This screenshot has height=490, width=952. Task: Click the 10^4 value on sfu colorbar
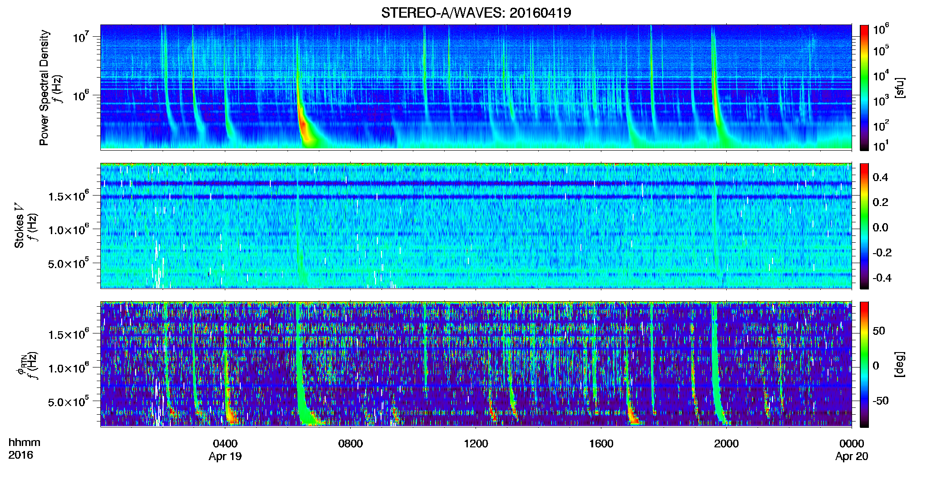pos(882,75)
